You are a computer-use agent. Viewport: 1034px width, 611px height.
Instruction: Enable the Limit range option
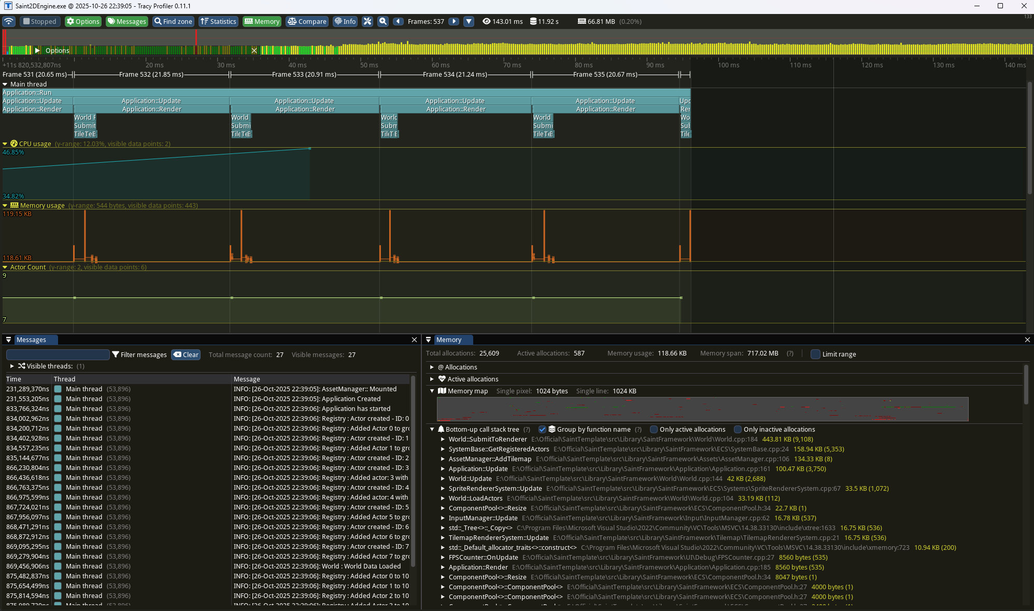click(x=815, y=354)
